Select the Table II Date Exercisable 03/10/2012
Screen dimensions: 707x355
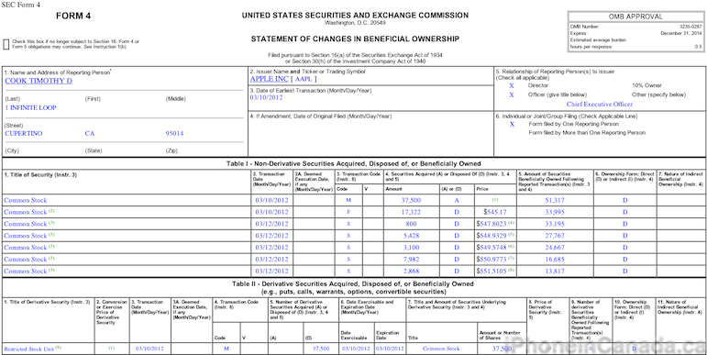(356, 349)
